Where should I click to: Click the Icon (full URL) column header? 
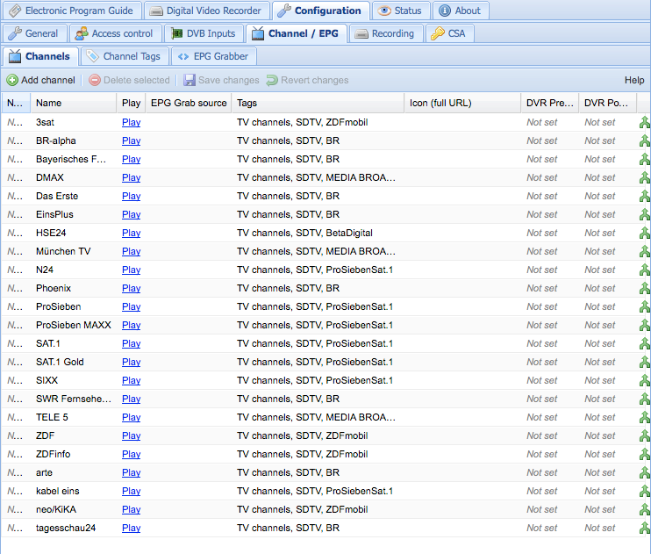462,103
